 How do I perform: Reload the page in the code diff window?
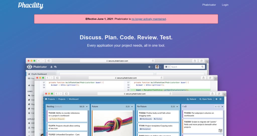pyautogui.click(x=161, y=78)
